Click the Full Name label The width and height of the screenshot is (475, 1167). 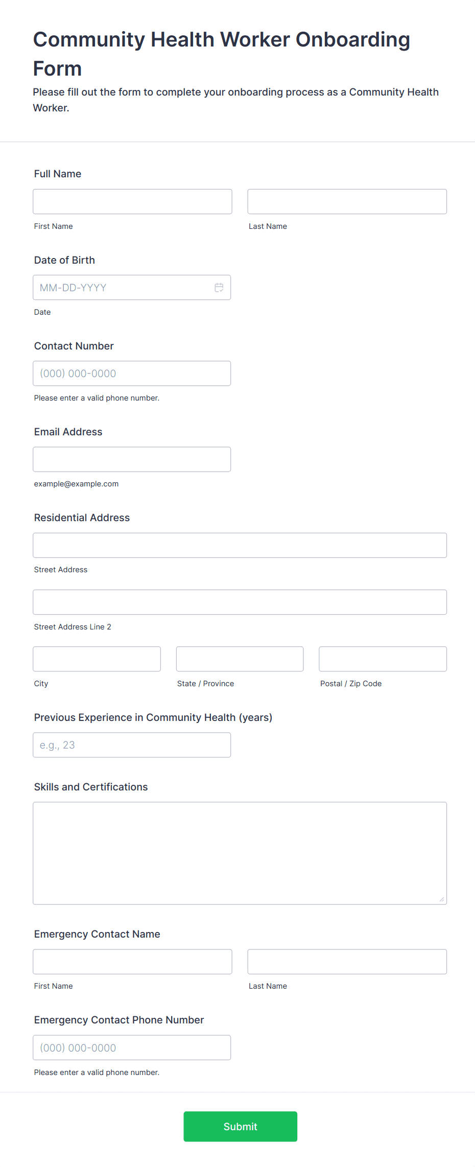[58, 174]
